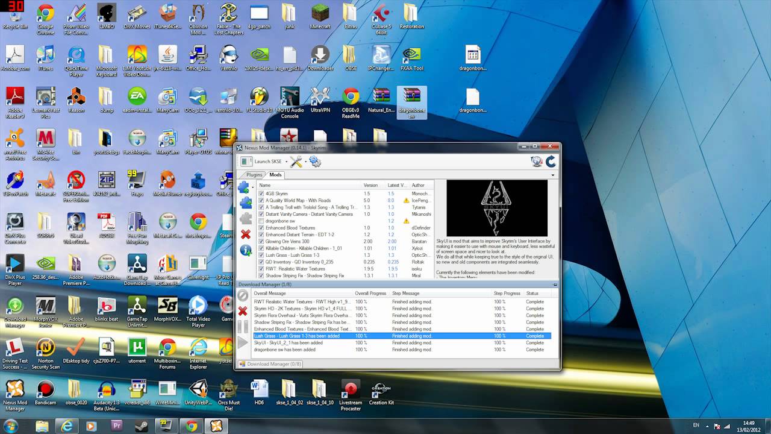Sort mods by the Version column header
This screenshot has height=434, width=771.
[373, 185]
